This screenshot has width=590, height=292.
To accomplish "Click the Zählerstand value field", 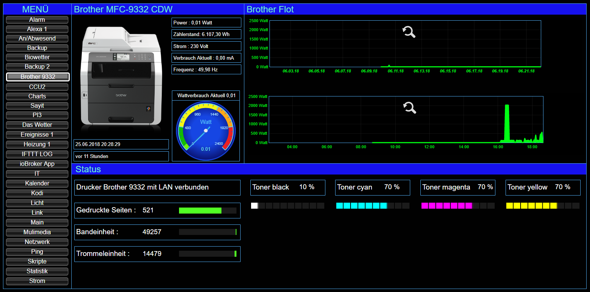I will tap(206, 35).
